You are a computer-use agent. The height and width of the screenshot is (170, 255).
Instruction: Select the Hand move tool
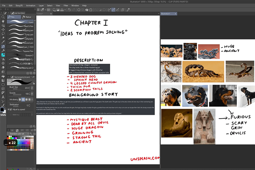tap(3, 21)
